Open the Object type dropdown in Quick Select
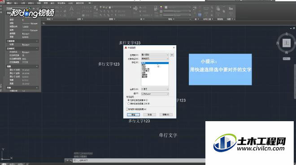The image size is (296, 165). (155, 59)
